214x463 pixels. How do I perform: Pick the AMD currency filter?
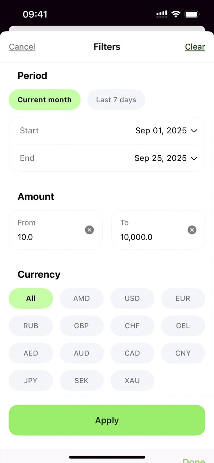[x=82, y=298]
